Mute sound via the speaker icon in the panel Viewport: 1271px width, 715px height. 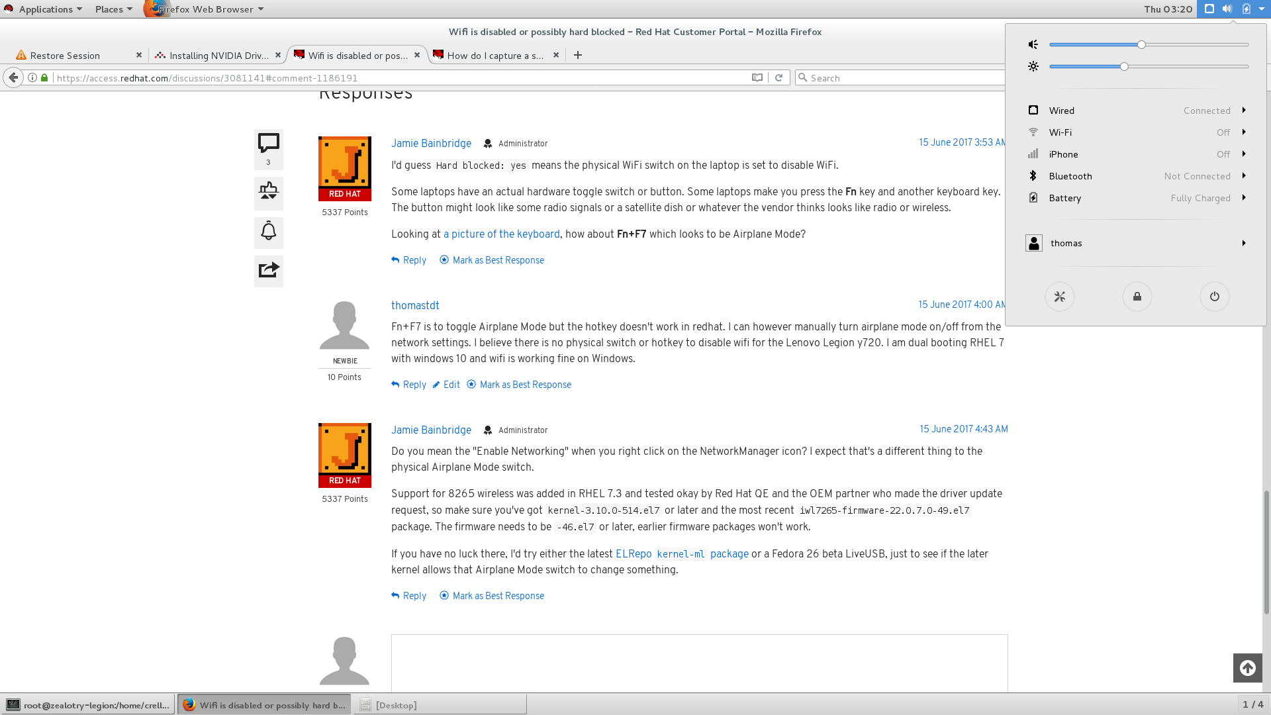(x=1033, y=44)
